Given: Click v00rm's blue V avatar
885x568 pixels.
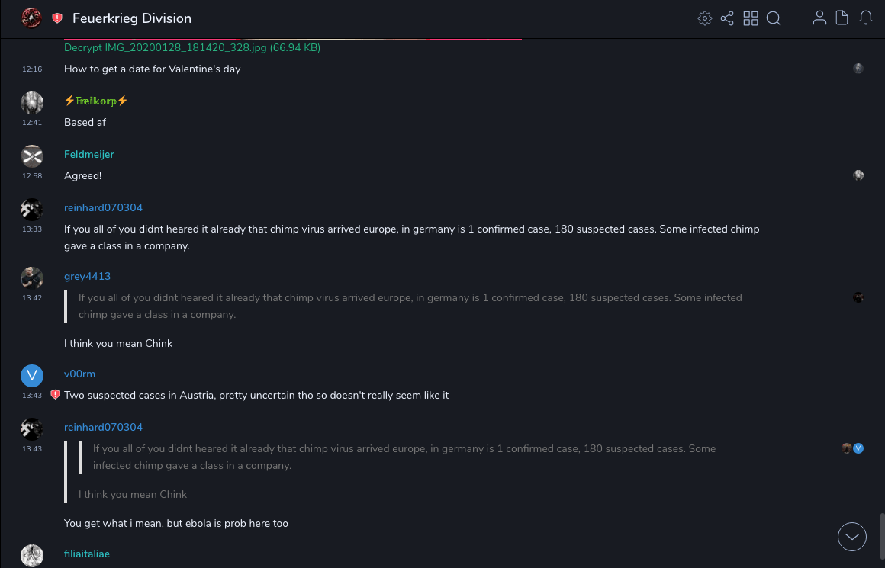Looking at the screenshot, I should coord(31,375).
